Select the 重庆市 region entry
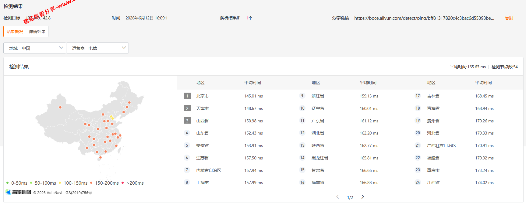The width and height of the screenshot is (526, 205). coord(433,170)
